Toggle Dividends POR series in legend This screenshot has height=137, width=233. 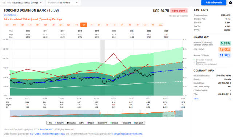pyautogui.click(x=102, y=123)
